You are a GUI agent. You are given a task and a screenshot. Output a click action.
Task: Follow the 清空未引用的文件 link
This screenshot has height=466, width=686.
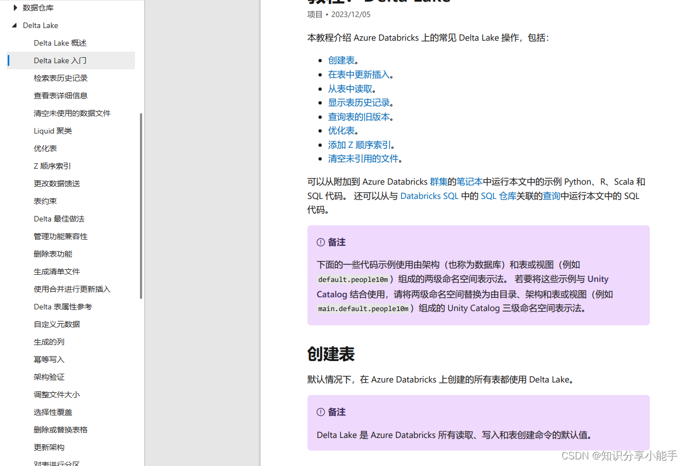(x=363, y=159)
